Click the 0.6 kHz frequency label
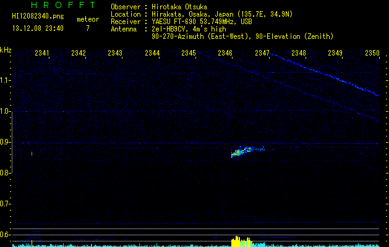Screen dimensions: 389x247 coord(5,235)
